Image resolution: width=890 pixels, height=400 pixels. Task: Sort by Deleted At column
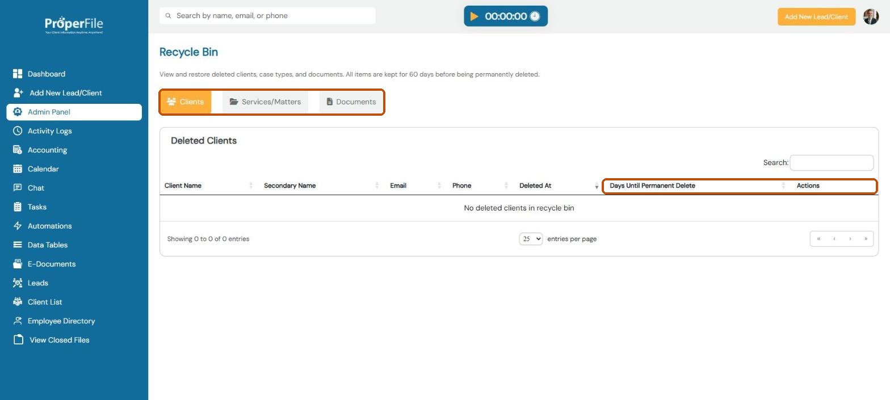tap(559, 186)
